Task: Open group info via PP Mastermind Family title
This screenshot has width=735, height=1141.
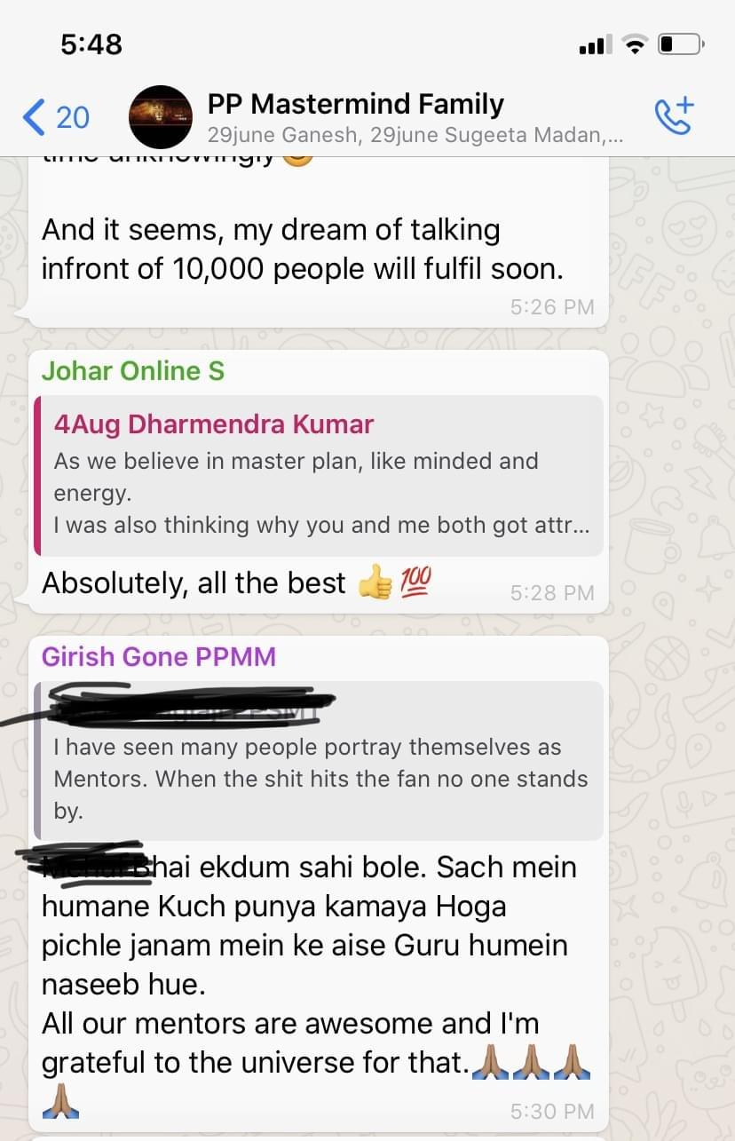Action: (355, 104)
